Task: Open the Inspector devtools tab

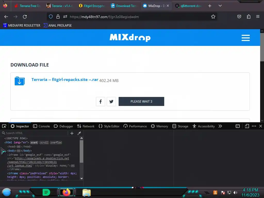Action: (x=20, y=126)
